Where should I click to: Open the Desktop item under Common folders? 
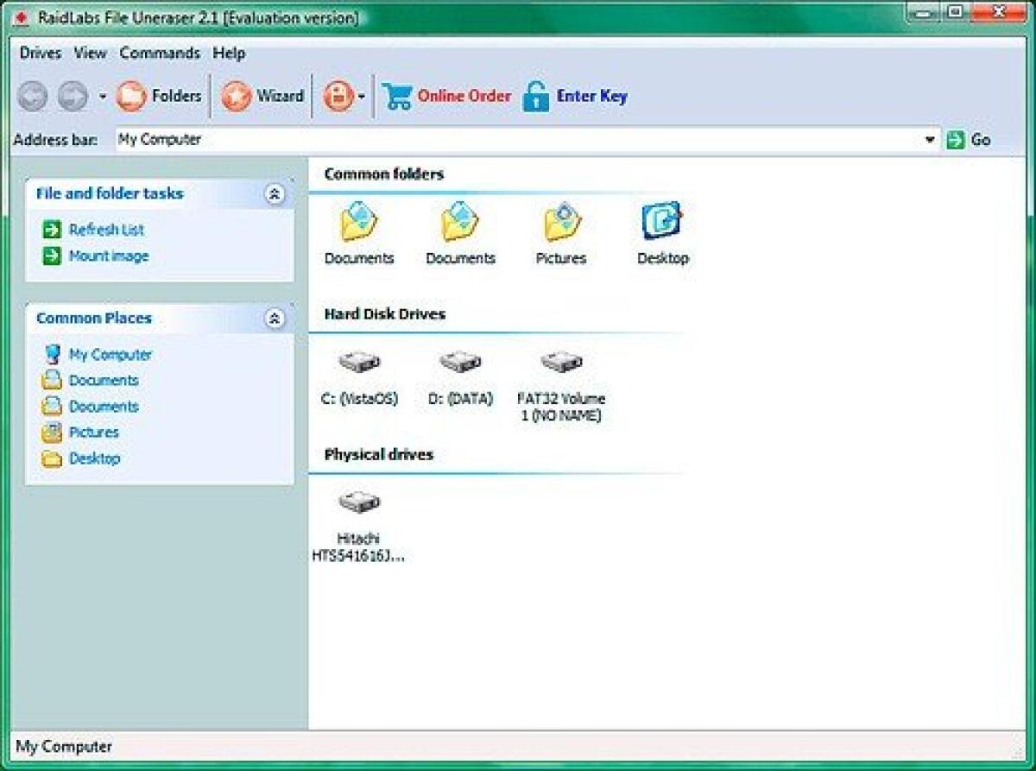pyautogui.click(x=661, y=223)
